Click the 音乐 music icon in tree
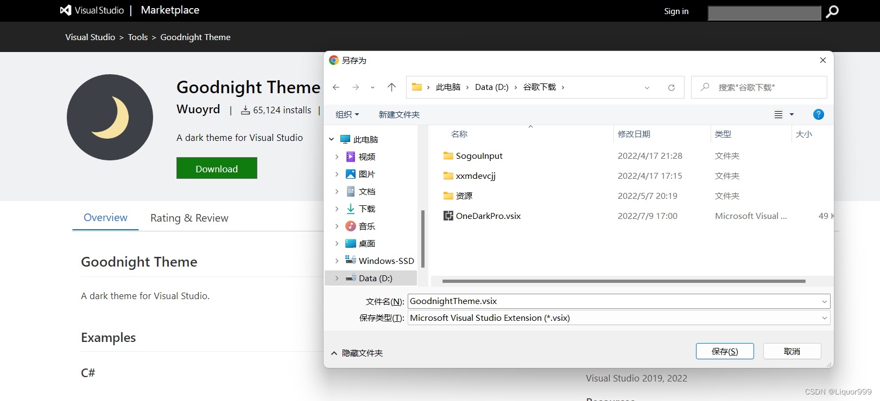This screenshot has width=880, height=401. [x=351, y=226]
